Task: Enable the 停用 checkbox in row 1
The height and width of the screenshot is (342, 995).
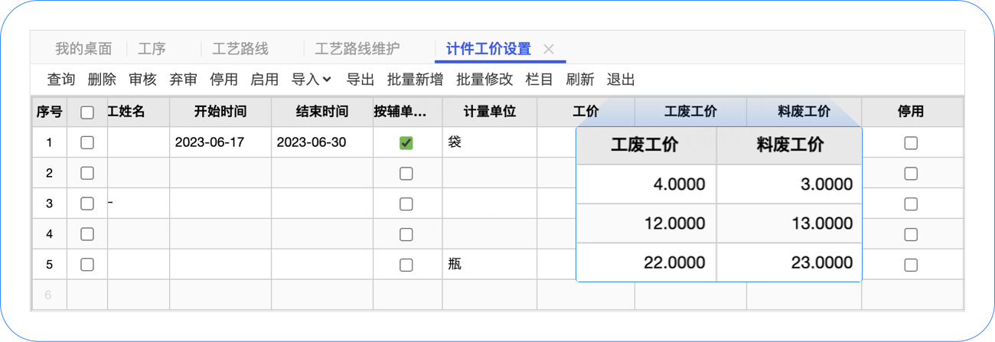Action: tap(910, 143)
